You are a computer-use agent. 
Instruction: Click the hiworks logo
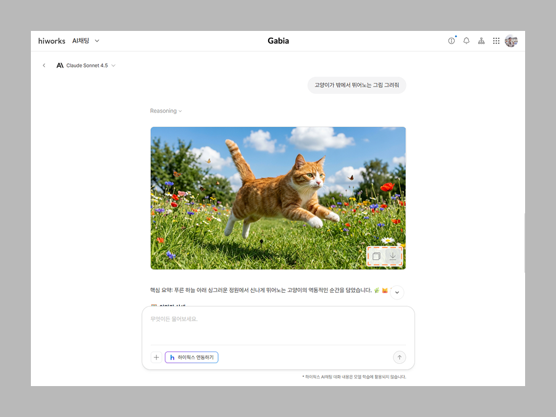tap(50, 41)
